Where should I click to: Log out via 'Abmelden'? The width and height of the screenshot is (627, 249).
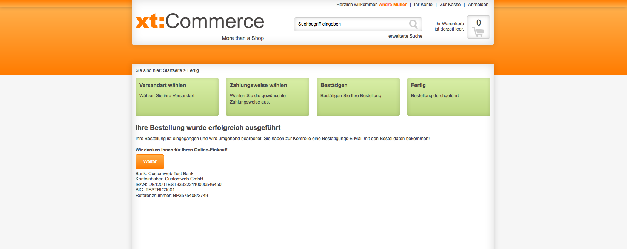tap(478, 5)
